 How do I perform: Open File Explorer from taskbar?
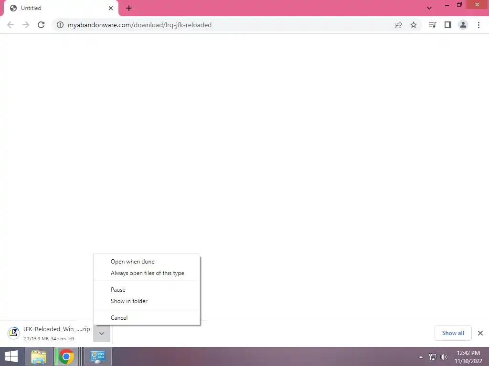click(38, 356)
